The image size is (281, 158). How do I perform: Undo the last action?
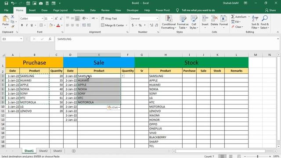13,3
